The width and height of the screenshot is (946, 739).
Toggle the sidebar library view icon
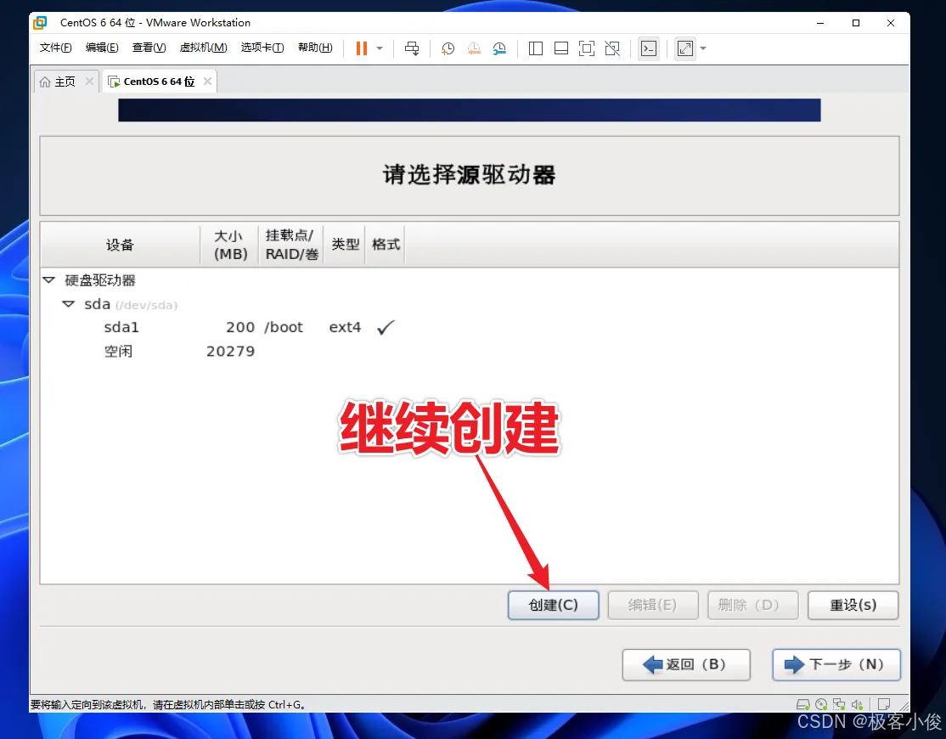(x=536, y=48)
